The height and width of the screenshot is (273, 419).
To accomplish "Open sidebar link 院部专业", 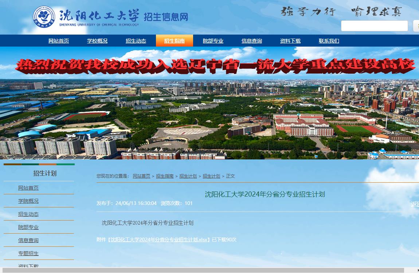I will (28, 227).
